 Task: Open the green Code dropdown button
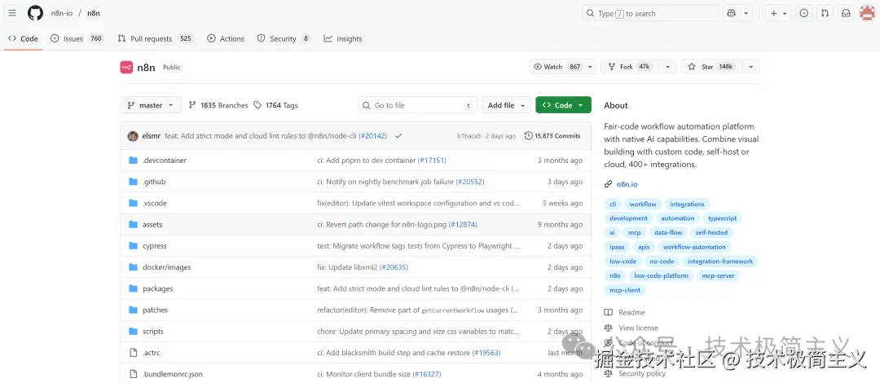564,105
